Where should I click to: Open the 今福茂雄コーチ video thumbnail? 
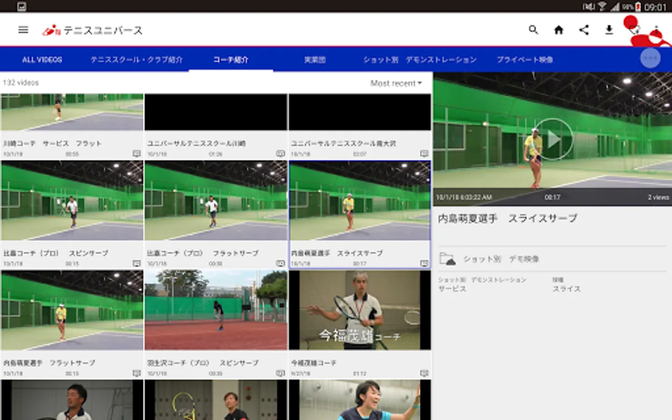coord(360,310)
